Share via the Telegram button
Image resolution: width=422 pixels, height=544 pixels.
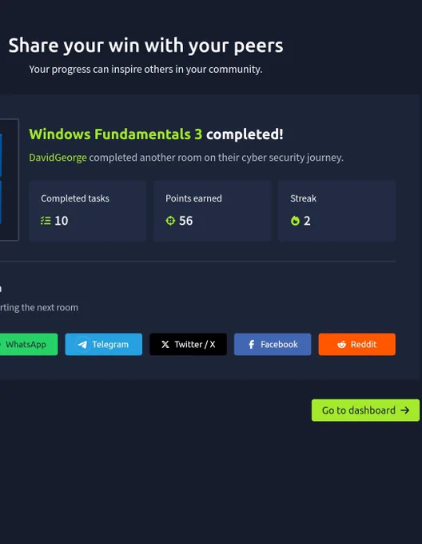coord(104,344)
